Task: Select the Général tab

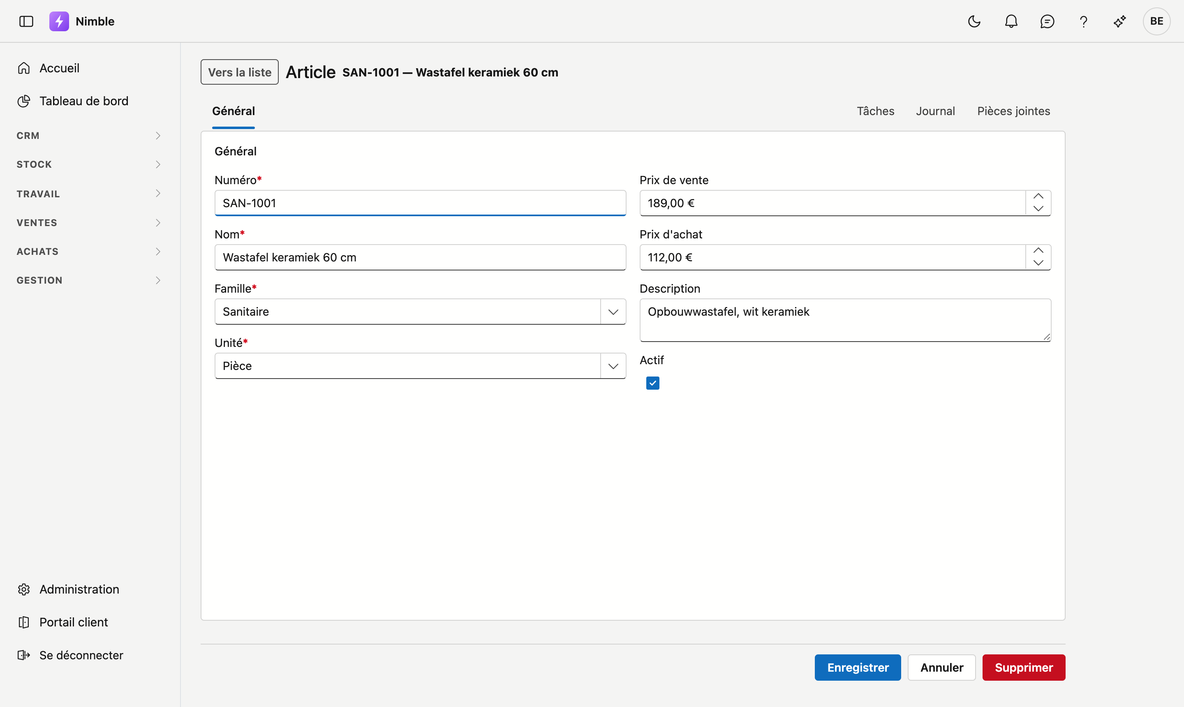Action: (234, 111)
